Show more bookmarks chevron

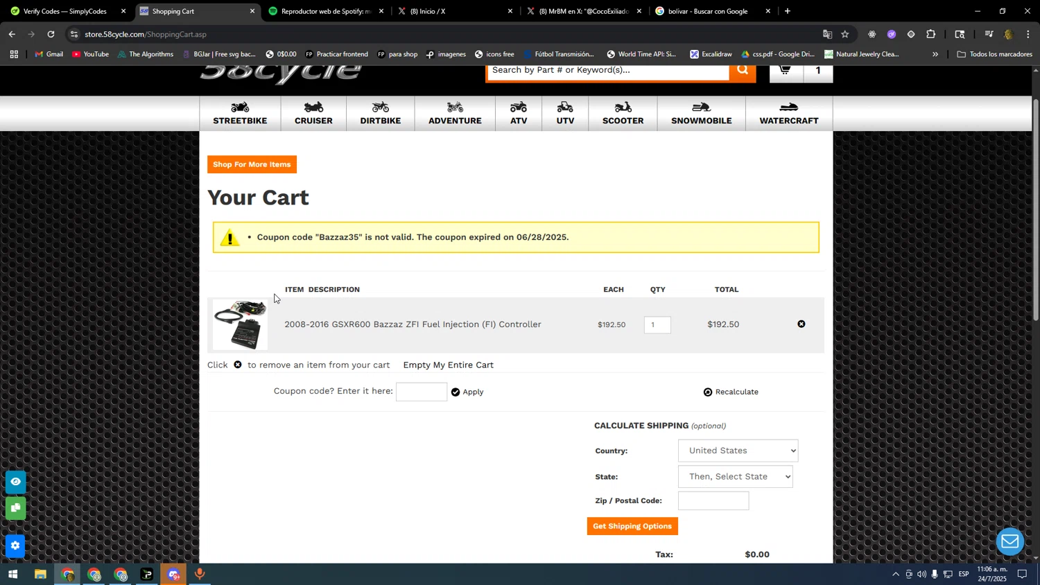pos(935,54)
